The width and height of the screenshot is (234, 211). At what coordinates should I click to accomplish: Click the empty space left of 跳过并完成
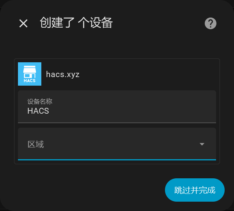point(90,190)
